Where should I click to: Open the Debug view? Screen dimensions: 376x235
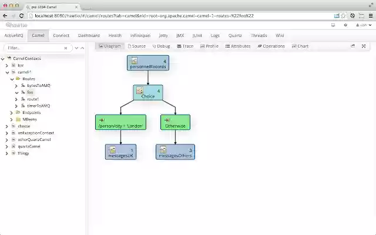(161, 46)
